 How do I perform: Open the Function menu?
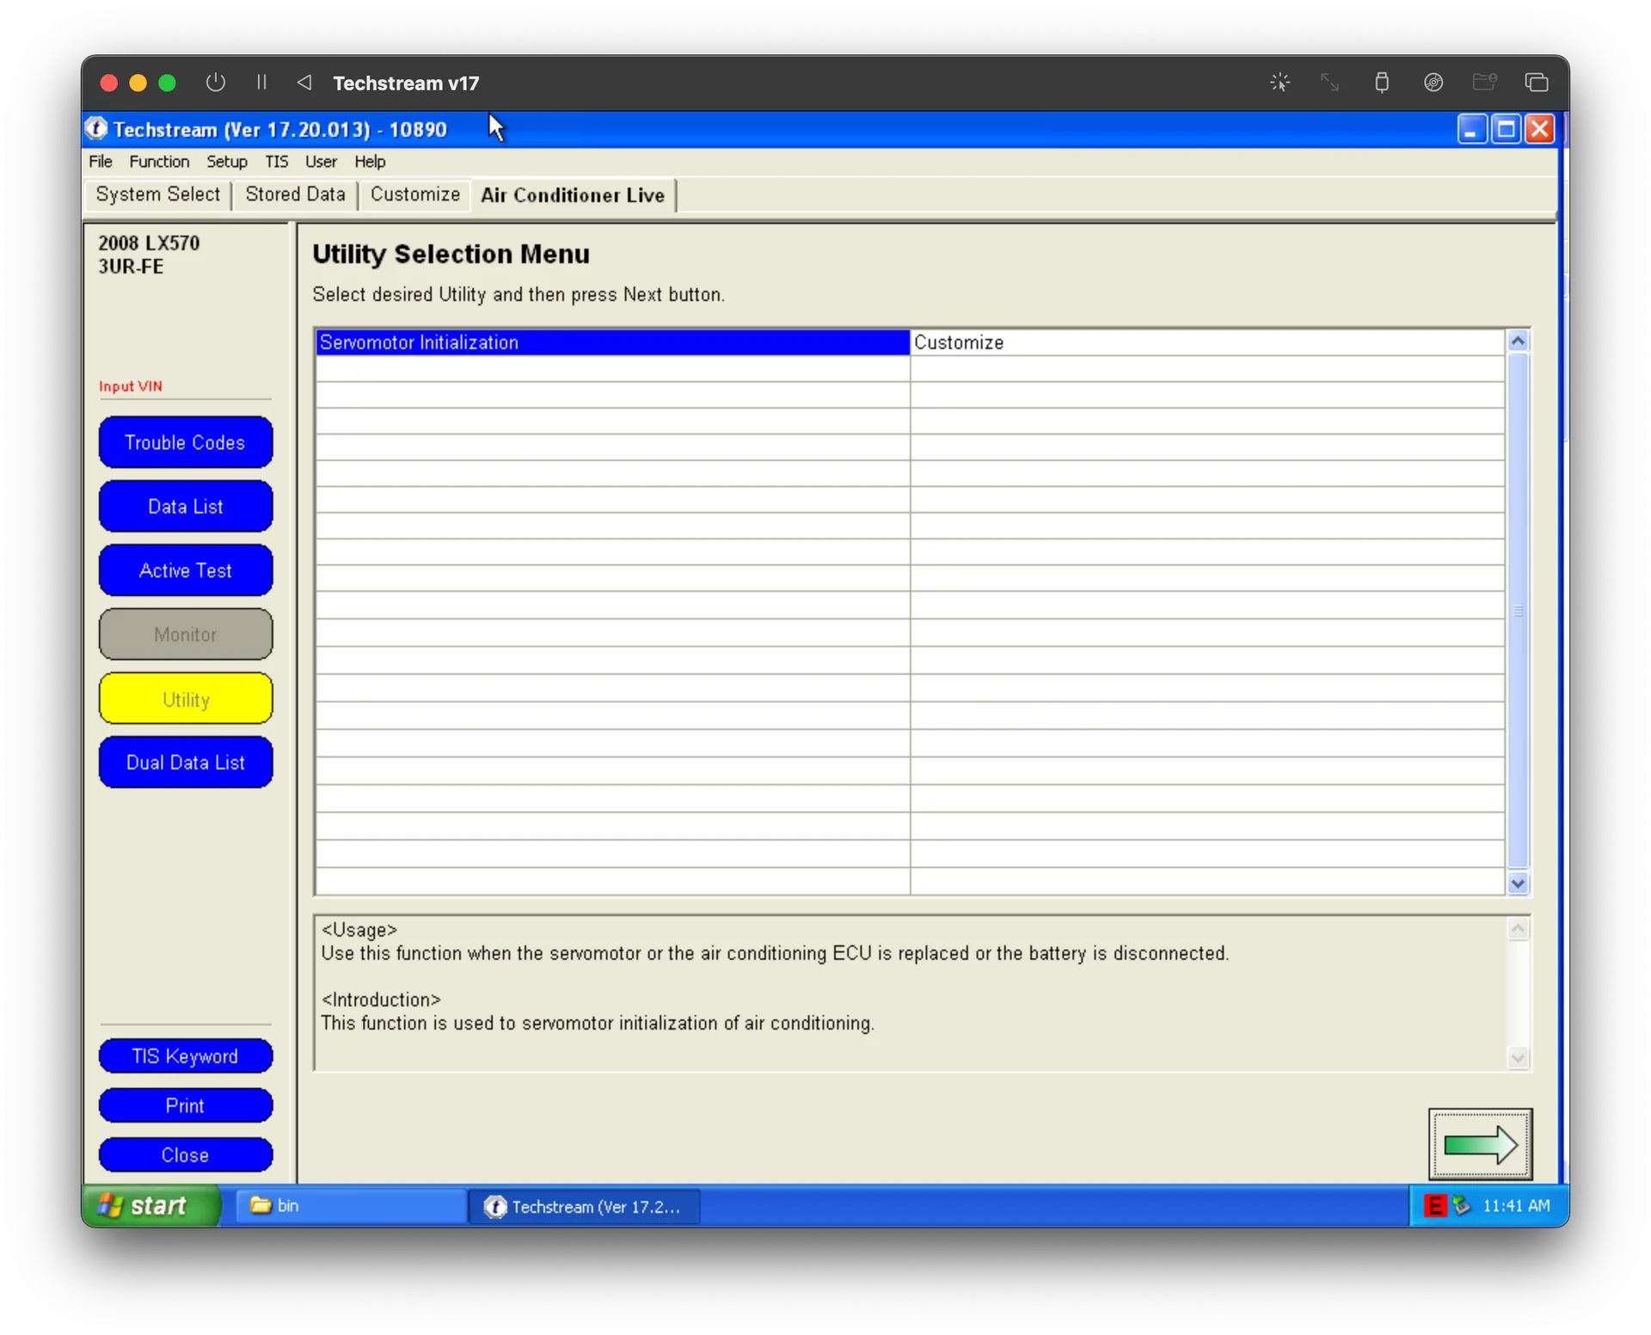tap(159, 162)
